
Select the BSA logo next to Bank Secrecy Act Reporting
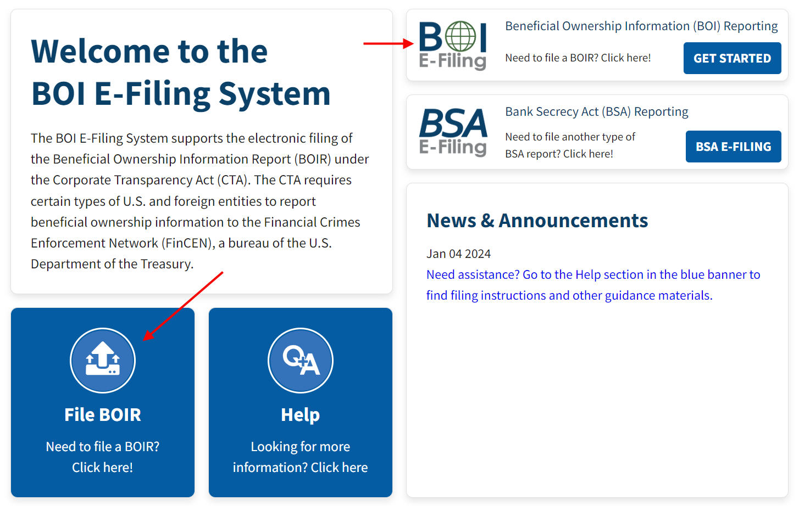click(452, 132)
